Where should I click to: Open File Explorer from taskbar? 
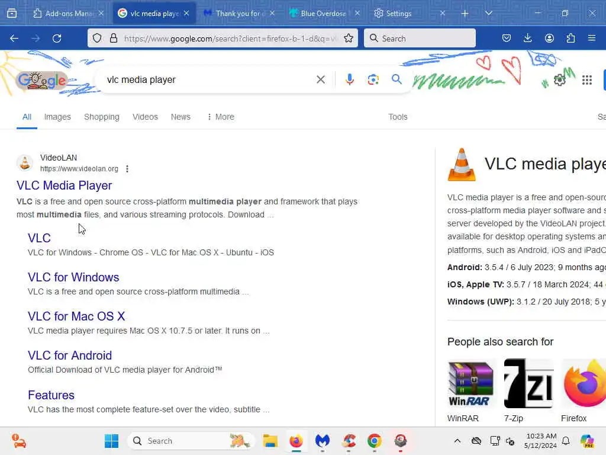270,441
